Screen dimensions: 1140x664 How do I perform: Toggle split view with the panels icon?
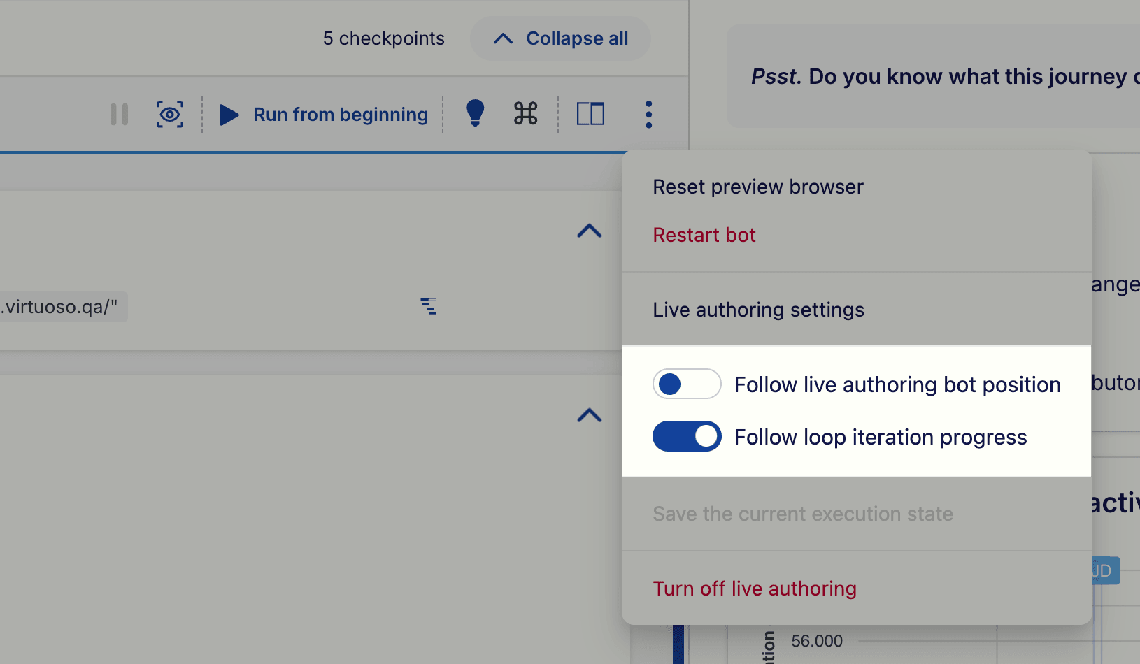click(591, 114)
